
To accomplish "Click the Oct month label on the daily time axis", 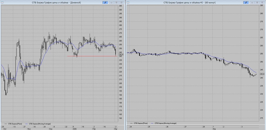I will [5, 129].
